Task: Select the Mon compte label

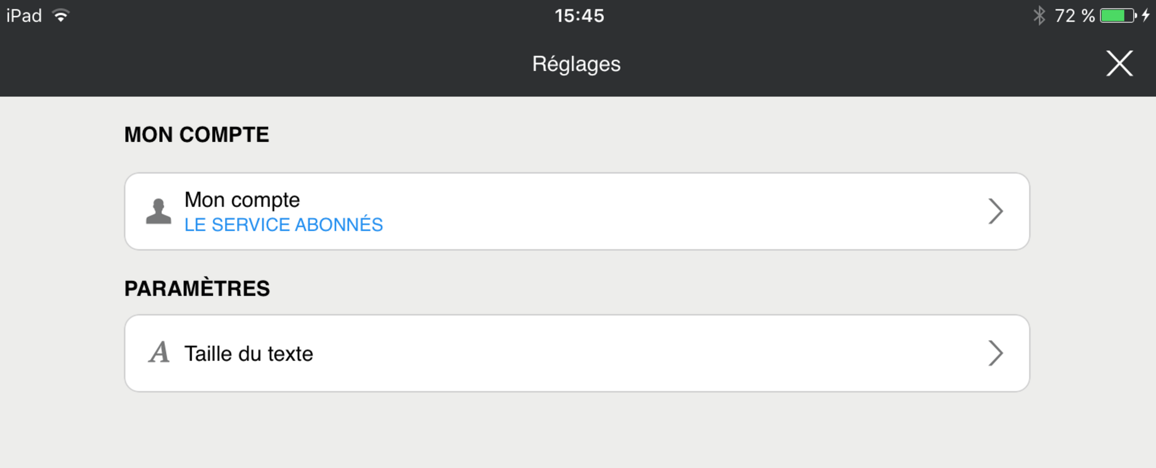Action: coord(242,200)
